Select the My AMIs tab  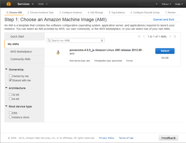pos(24,44)
